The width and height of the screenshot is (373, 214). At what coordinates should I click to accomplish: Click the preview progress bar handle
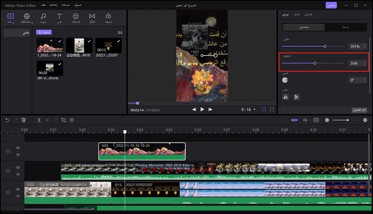point(137,103)
